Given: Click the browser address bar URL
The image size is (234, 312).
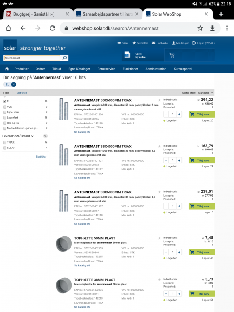Looking at the screenshot, I should (x=115, y=28).
